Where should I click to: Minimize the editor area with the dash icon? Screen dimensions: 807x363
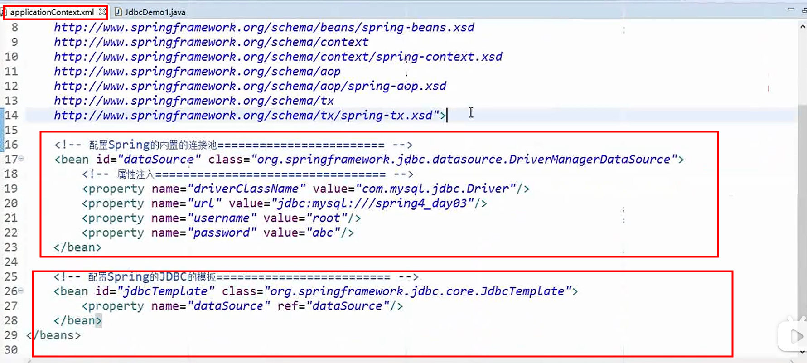pos(791,9)
